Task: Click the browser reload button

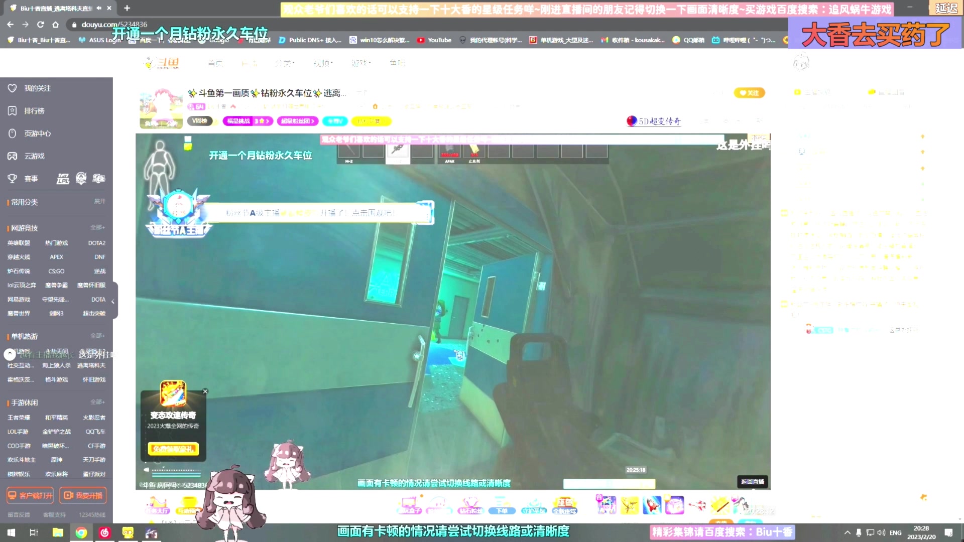Action: [41, 24]
